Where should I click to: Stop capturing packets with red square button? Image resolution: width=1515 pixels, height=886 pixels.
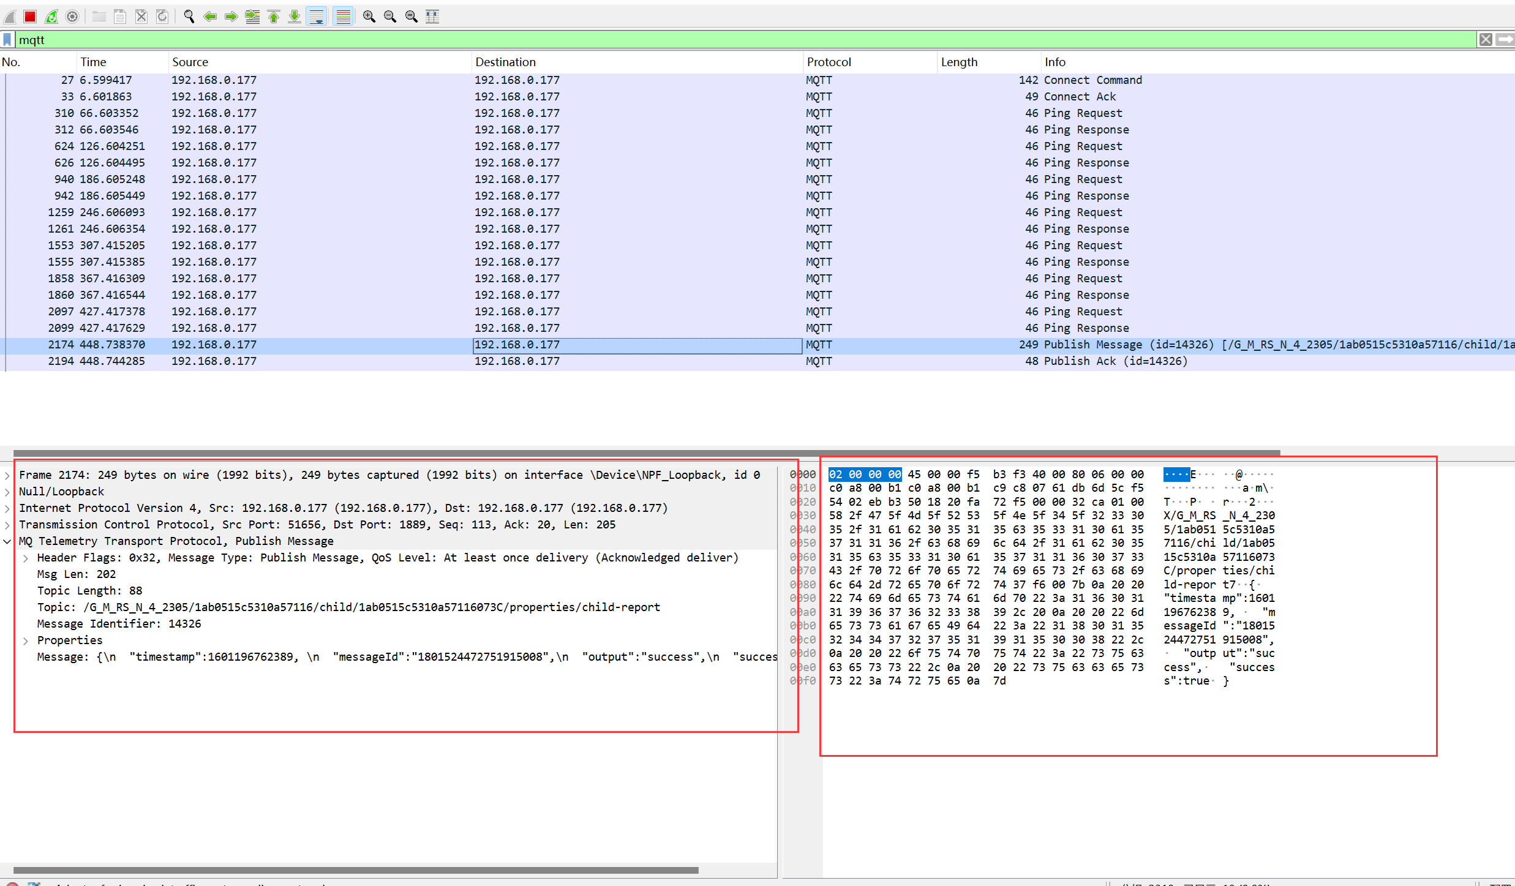[30, 17]
